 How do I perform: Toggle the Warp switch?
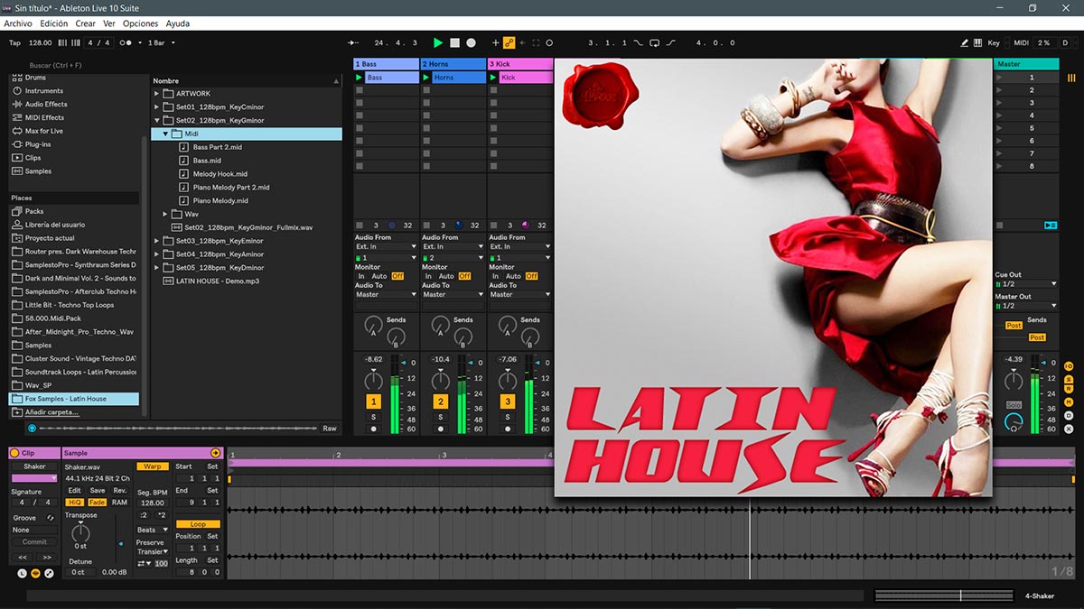point(153,466)
